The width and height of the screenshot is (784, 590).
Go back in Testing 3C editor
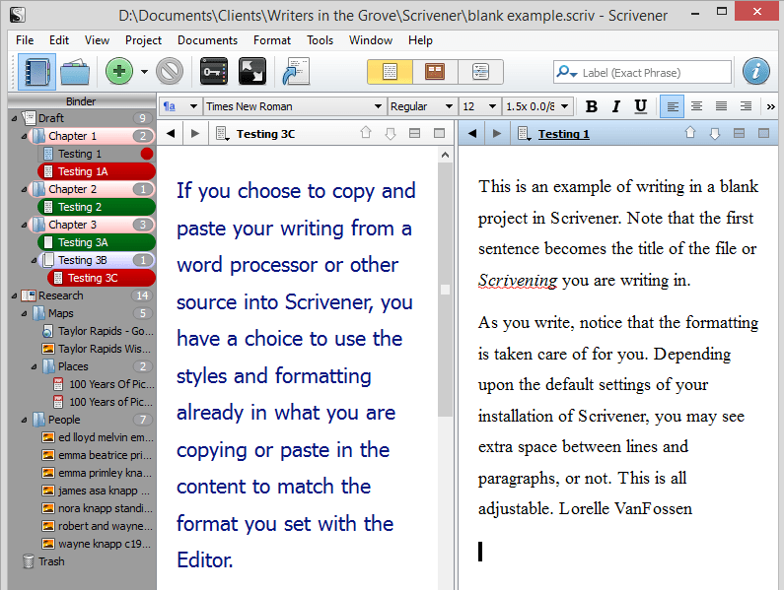(171, 133)
